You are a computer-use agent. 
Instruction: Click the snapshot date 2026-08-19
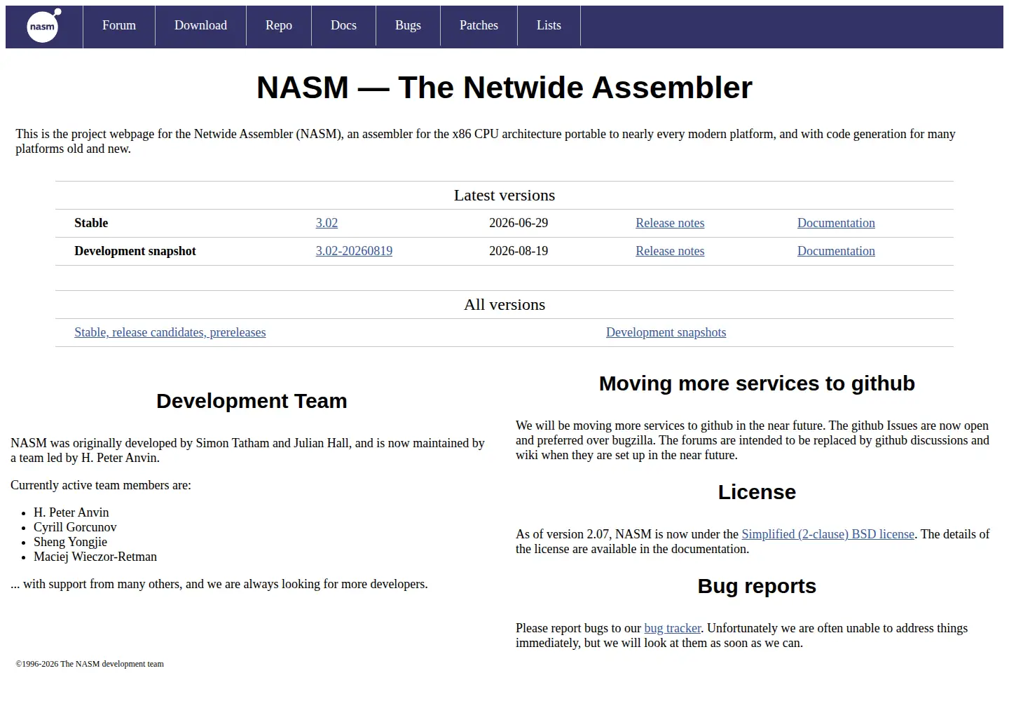[519, 251]
